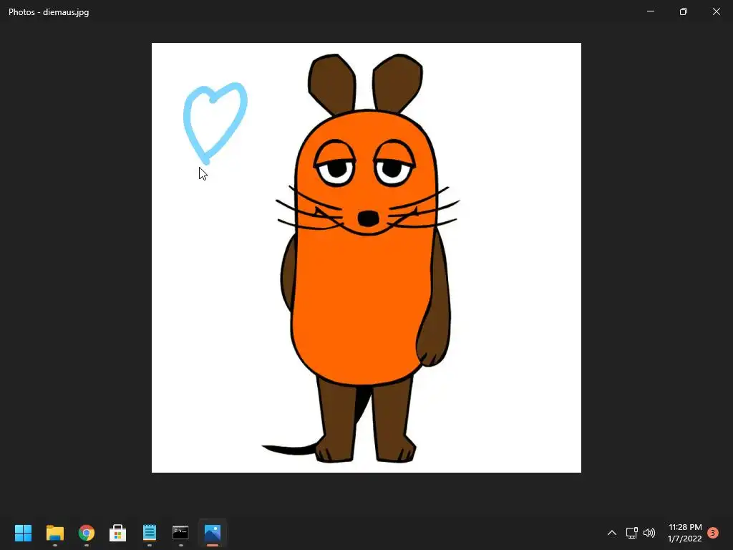
Task: Open volume control tray icon
Action: click(649, 533)
